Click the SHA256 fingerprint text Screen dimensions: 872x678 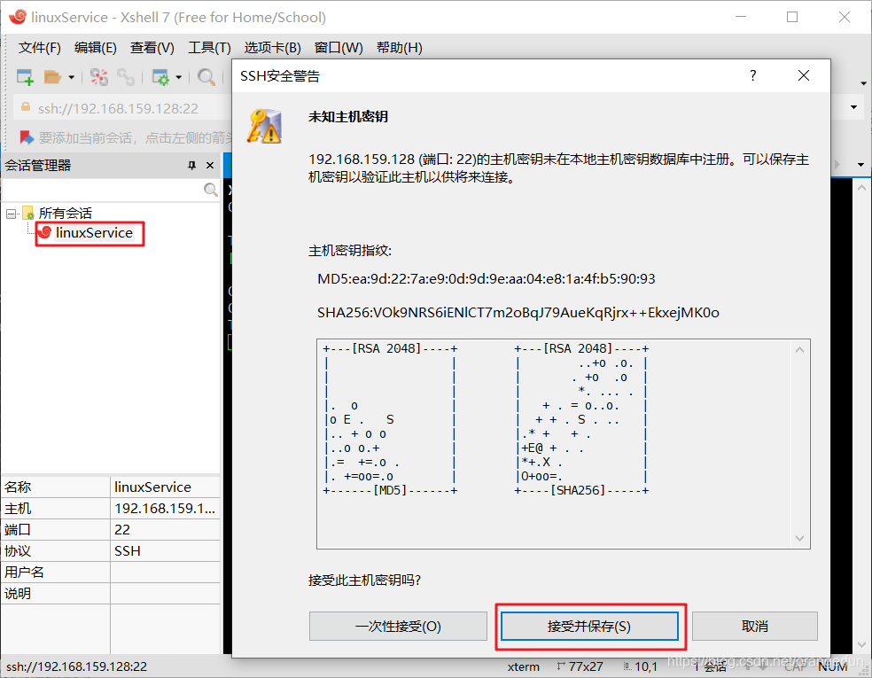518,313
